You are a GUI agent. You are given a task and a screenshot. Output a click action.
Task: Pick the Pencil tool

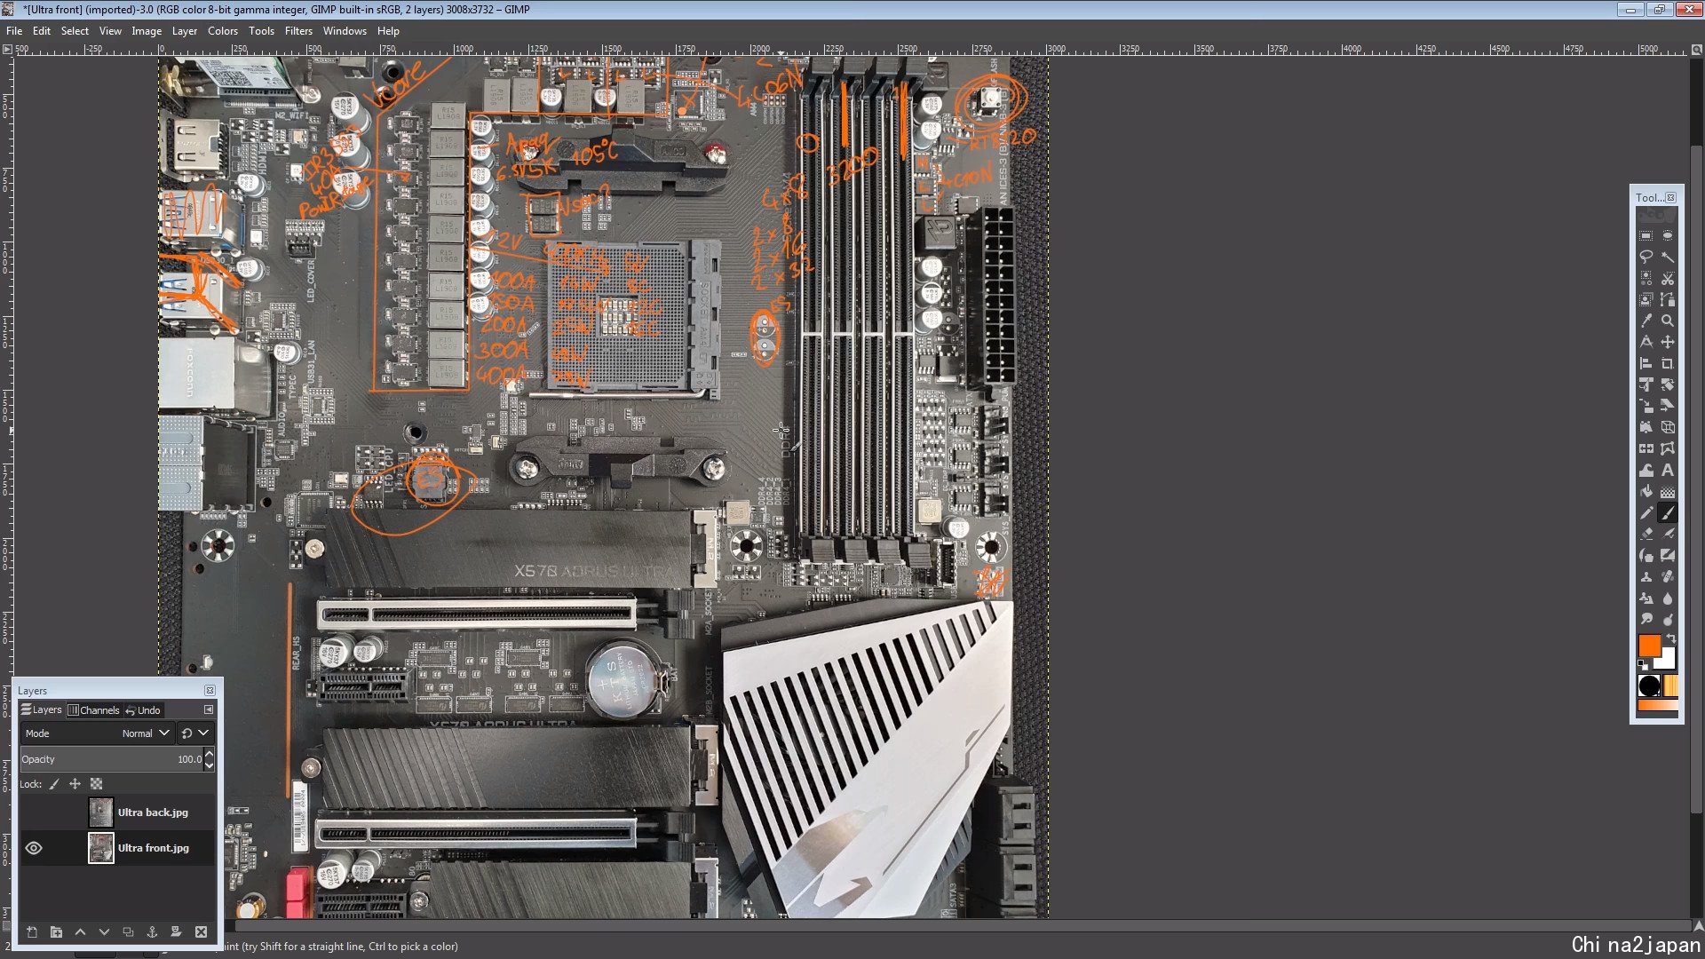pos(1646,513)
